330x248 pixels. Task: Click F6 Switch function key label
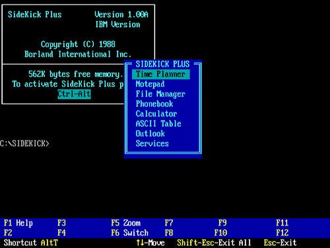pos(129,233)
